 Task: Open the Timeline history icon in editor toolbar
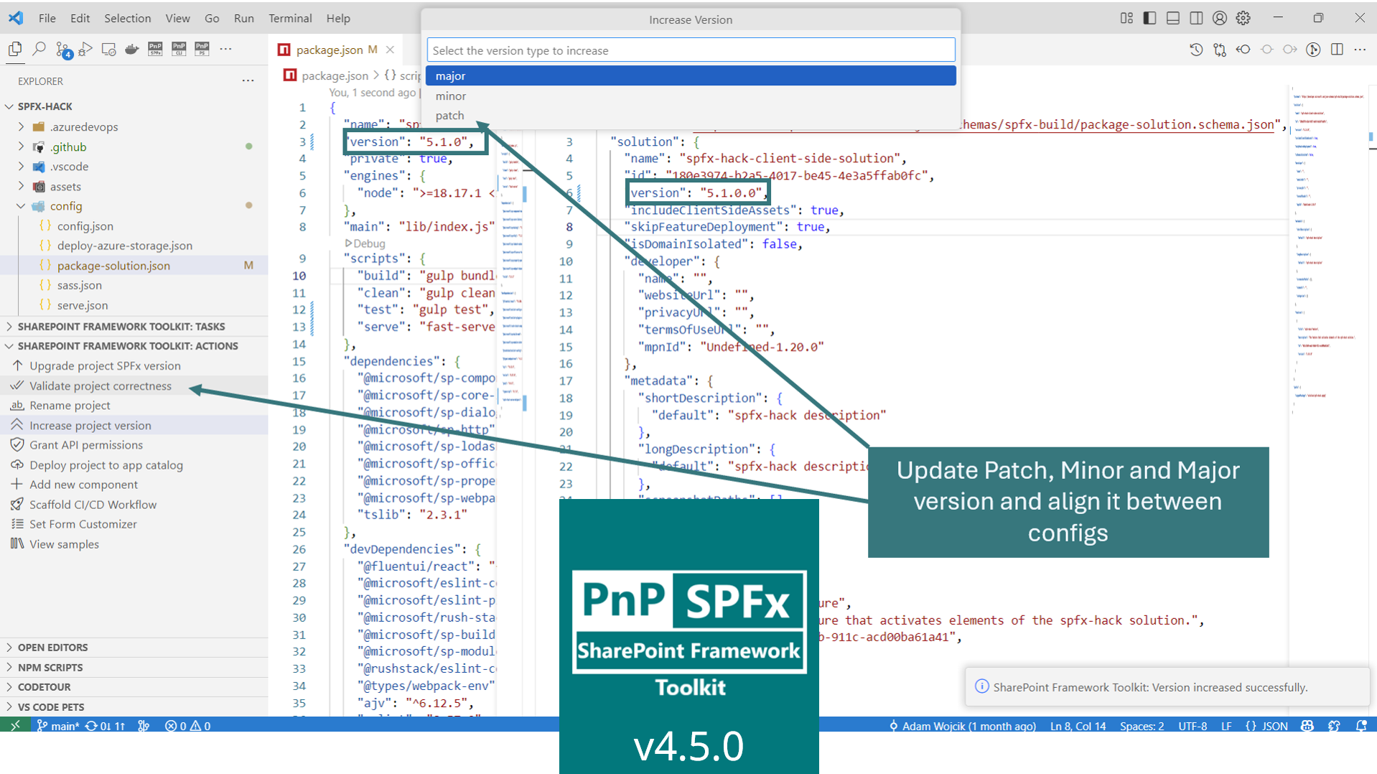[1196, 49]
